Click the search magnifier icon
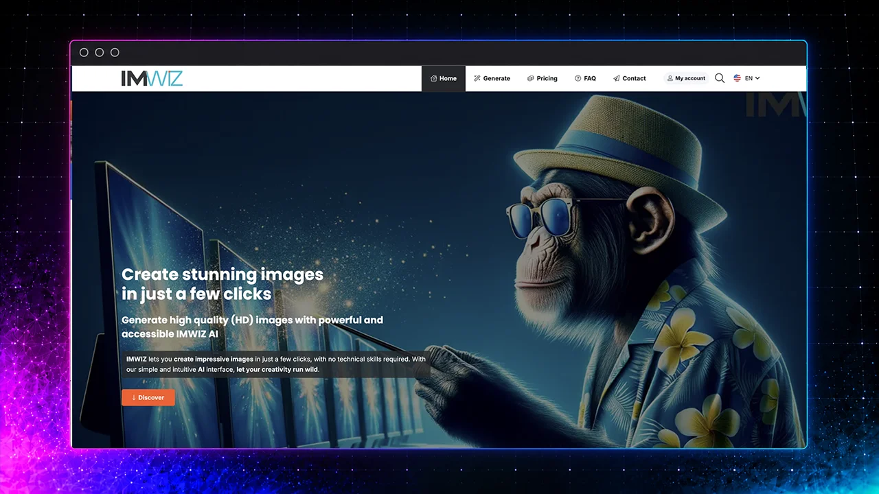 (x=720, y=78)
